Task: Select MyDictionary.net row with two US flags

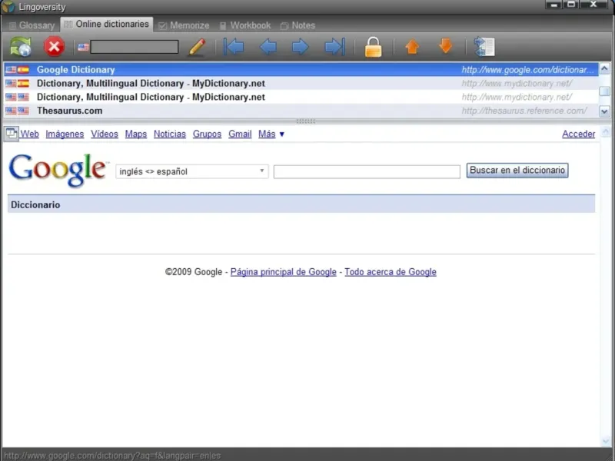Action: coord(301,98)
